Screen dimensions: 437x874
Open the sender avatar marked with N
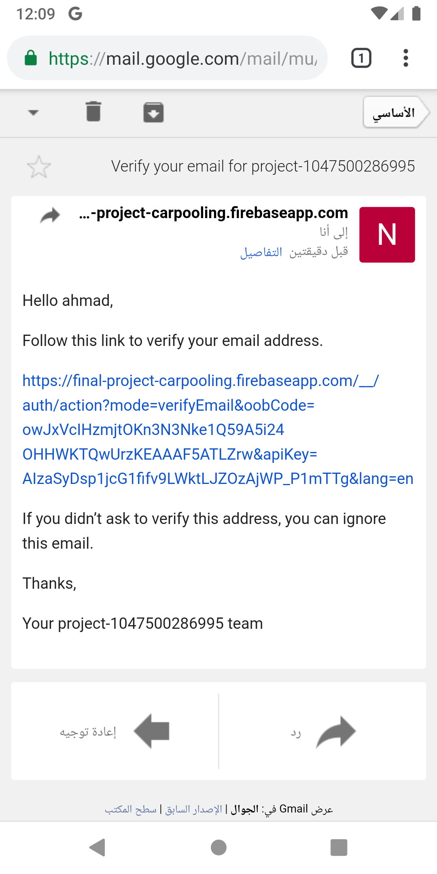point(387,235)
